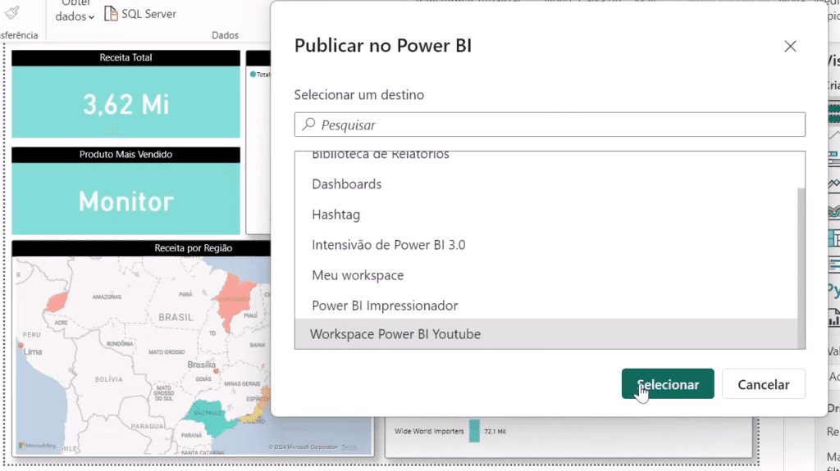Click the Produto Mais Vendido card title
The image size is (840, 471).
(x=126, y=155)
